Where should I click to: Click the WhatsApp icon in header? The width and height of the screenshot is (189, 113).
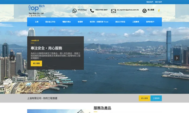click(74, 11)
